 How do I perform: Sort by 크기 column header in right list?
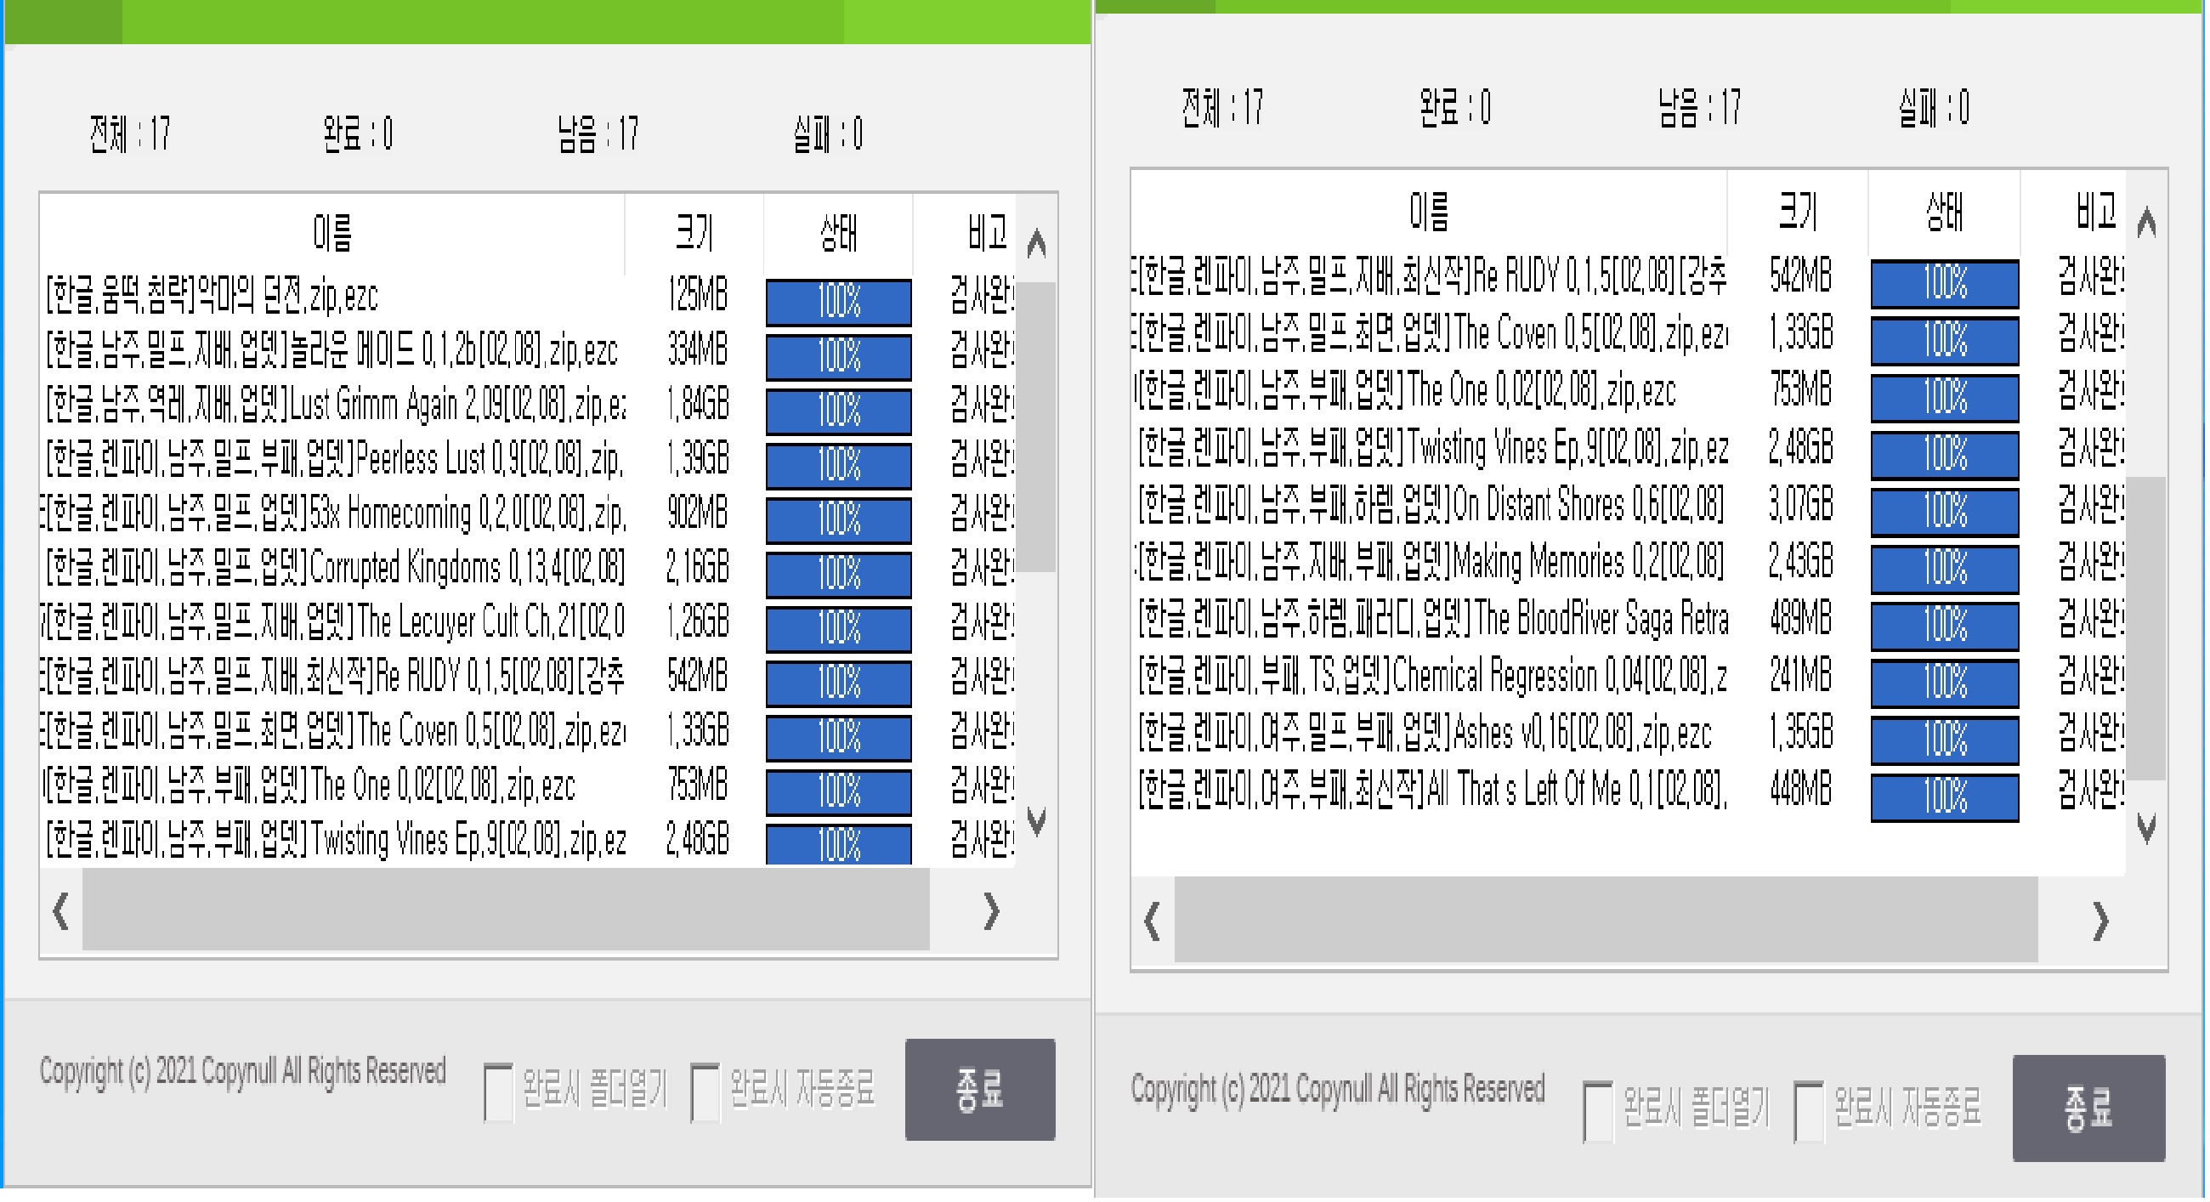pos(1798,211)
